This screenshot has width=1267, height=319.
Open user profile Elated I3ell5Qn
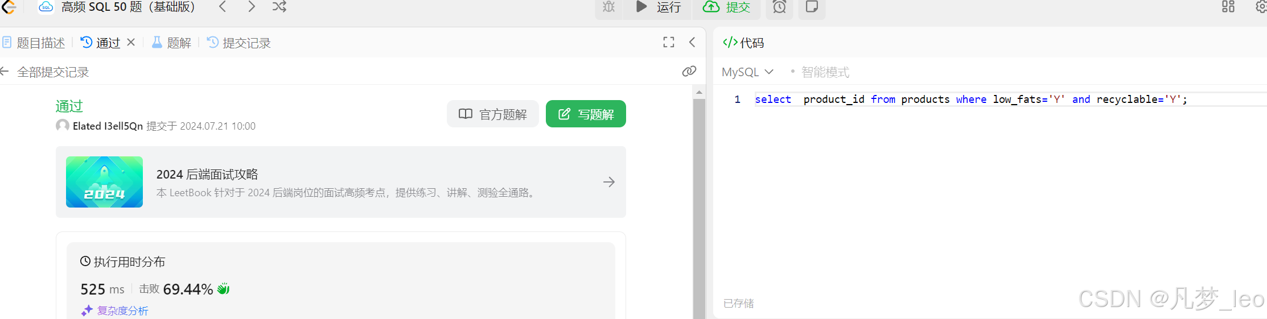(x=108, y=126)
